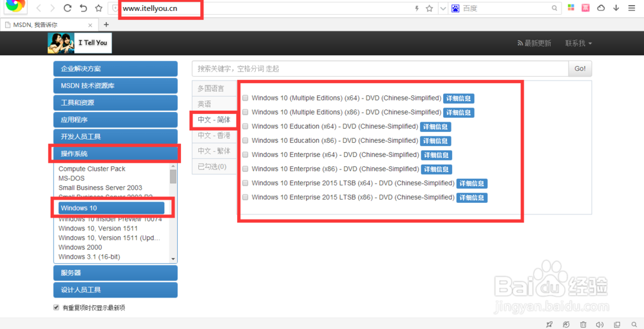Viewport: 644px width, 329px height.
Task: Click the browser forward arrow
Action: point(52,8)
